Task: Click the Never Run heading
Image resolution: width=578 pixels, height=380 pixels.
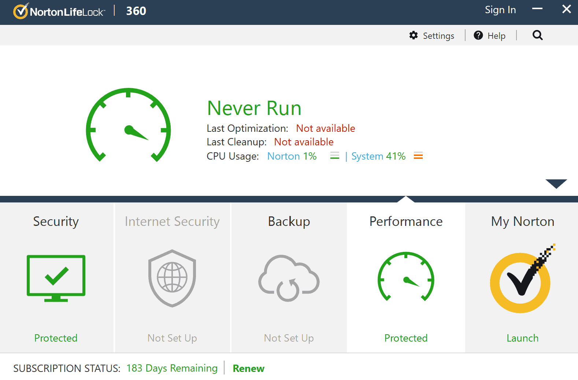Action: [x=254, y=108]
